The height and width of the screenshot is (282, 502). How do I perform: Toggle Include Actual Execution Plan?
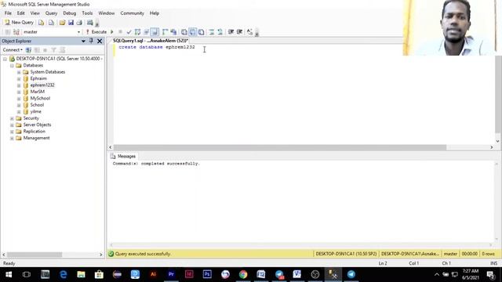pos(166,32)
